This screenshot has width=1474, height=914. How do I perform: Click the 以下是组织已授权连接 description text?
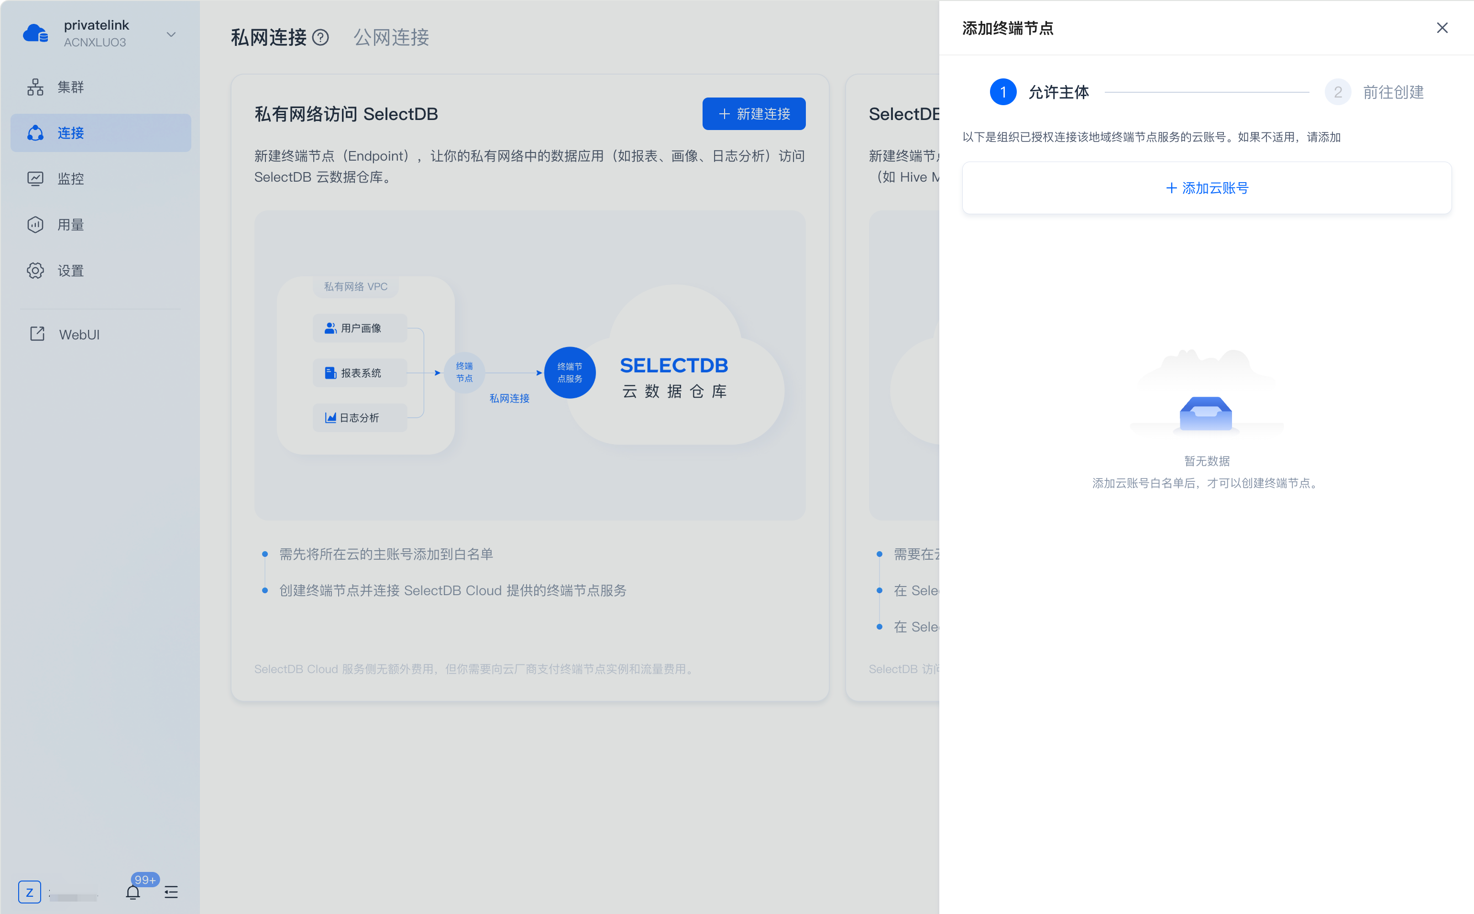point(1151,137)
